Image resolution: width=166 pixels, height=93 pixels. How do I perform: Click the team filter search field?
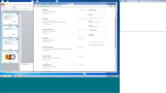[97, 18]
